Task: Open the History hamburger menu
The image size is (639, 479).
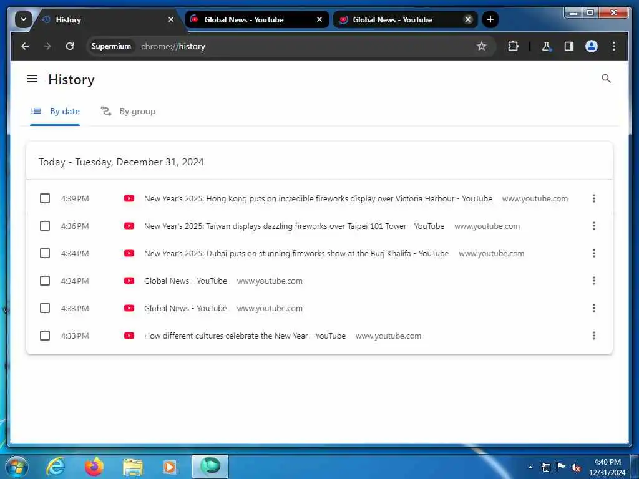Action: pyautogui.click(x=32, y=79)
